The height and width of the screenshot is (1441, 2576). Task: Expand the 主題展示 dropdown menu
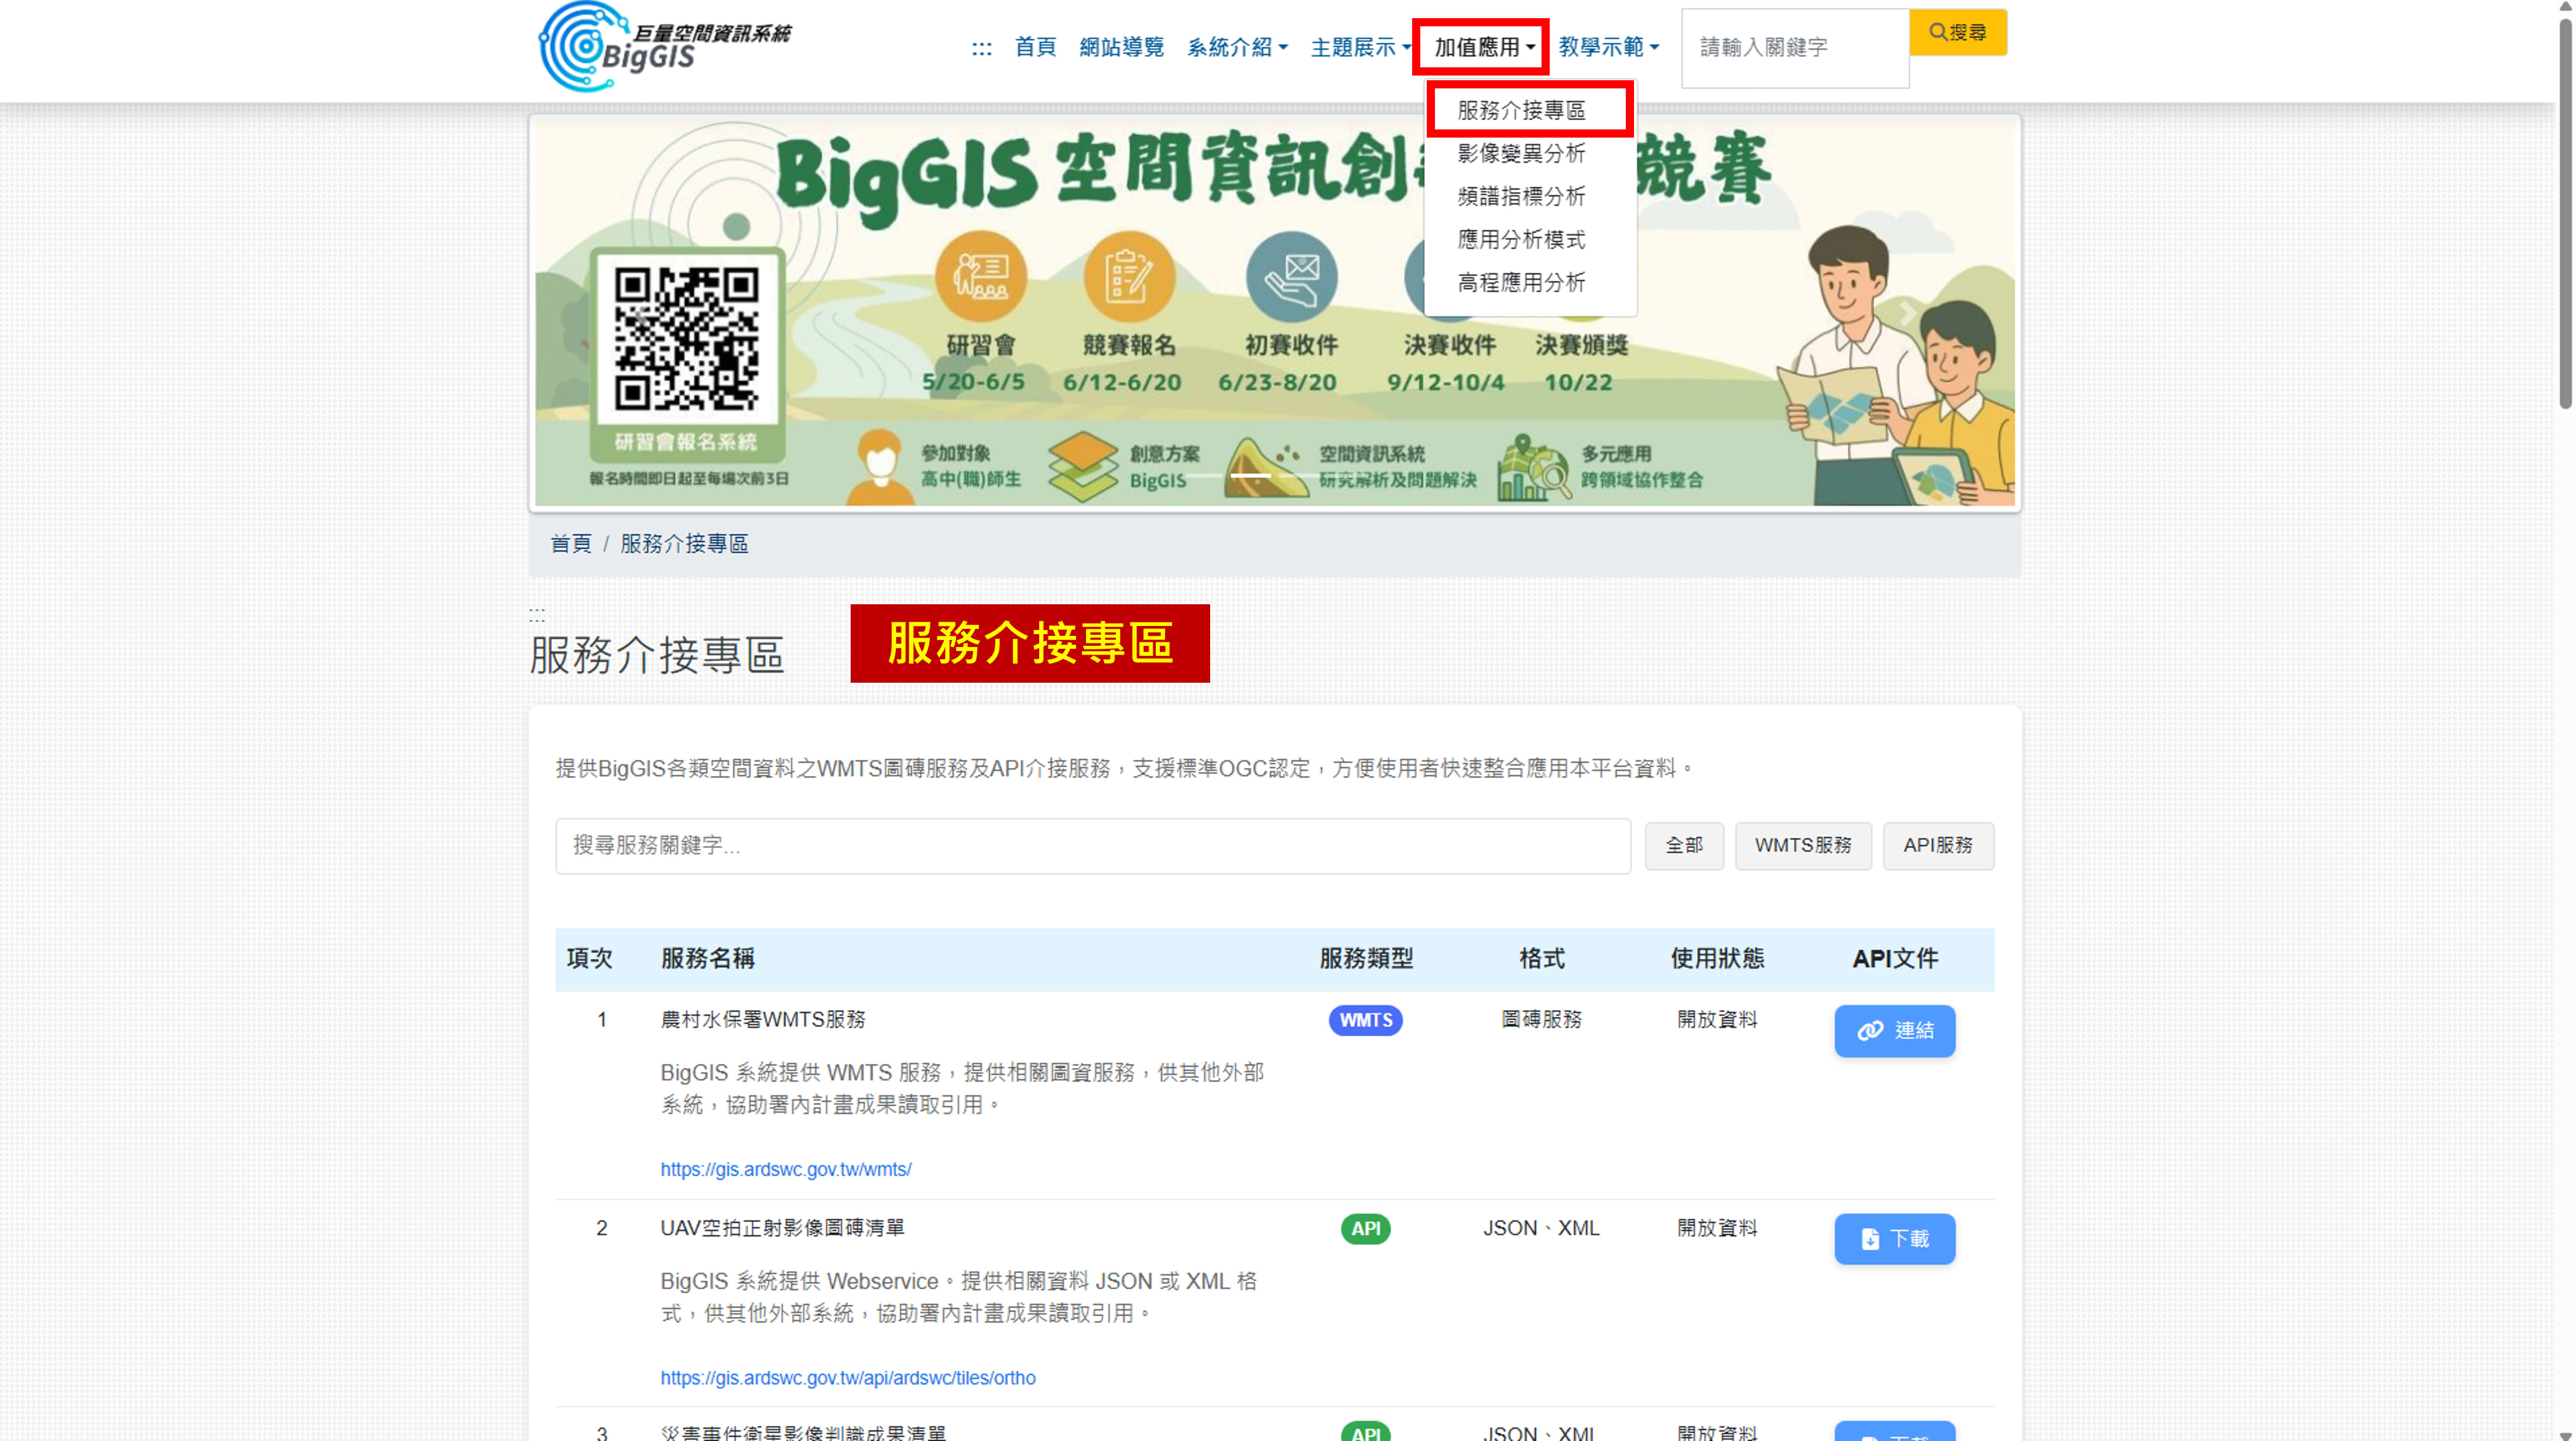coord(1359,47)
